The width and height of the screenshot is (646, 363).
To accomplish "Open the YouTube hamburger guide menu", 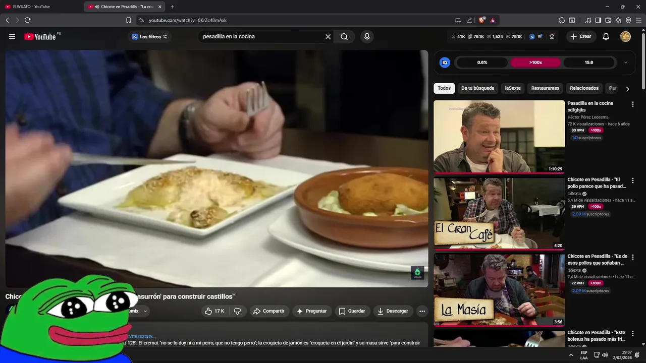I will (12, 37).
